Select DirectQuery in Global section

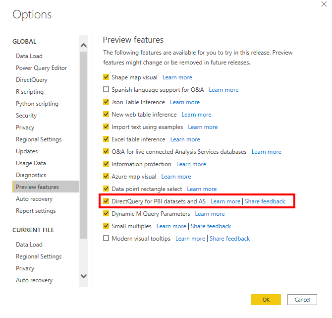32,80
